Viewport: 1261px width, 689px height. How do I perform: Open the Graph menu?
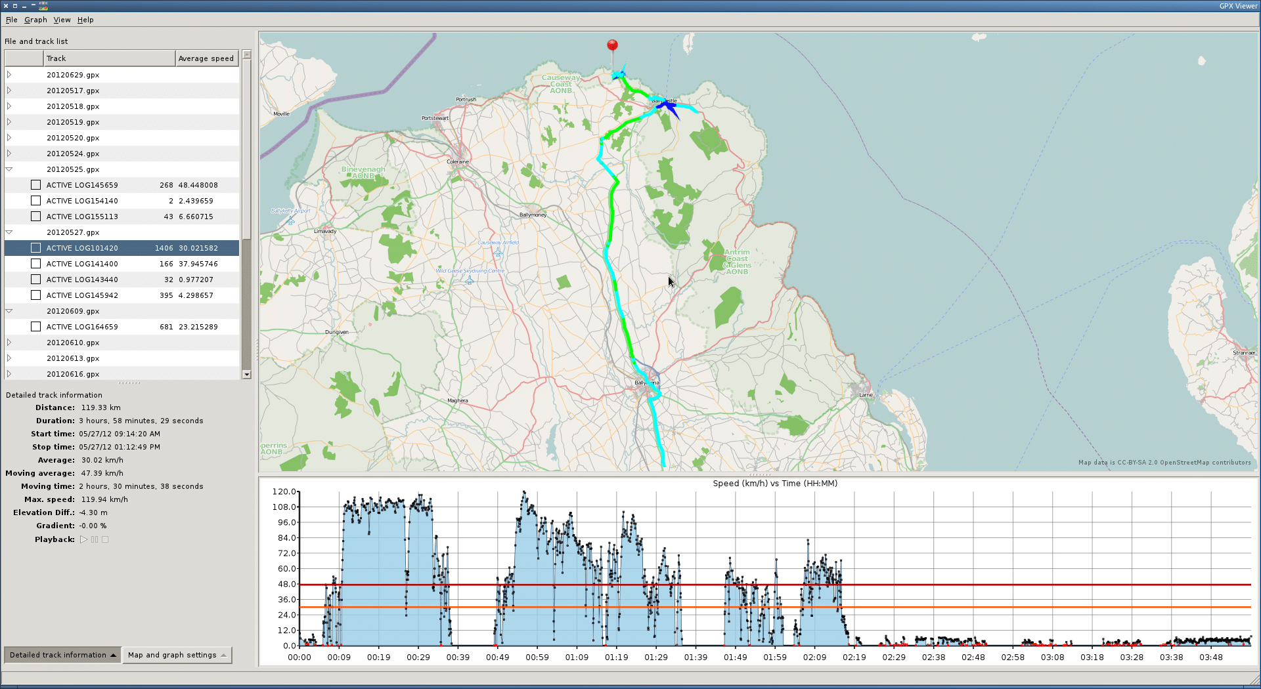point(35,20)
